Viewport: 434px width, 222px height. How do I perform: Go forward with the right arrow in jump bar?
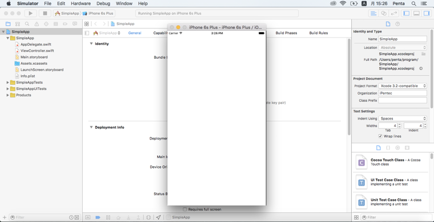(x=104, y=24)
